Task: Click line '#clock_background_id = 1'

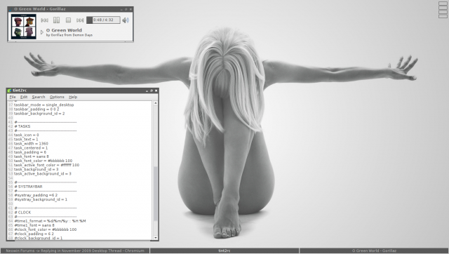Action: click(x=38, y=238)
